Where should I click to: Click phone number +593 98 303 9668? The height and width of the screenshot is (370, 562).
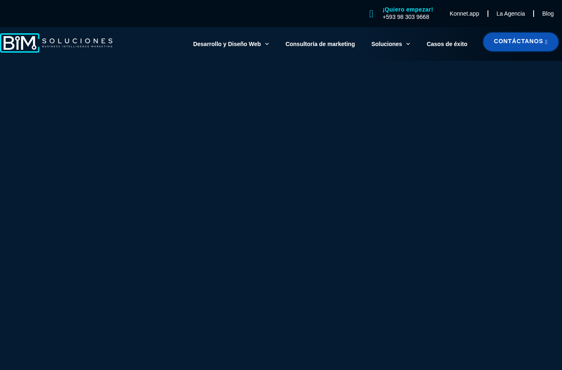click(x=406, y=17)
